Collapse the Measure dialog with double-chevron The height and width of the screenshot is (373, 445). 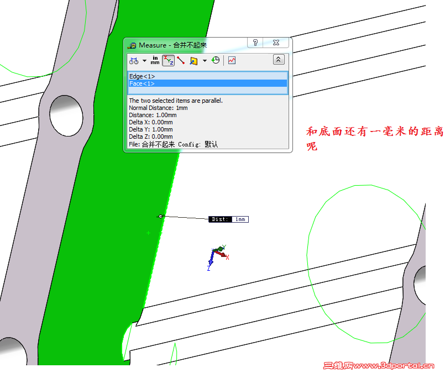(279, 60)
